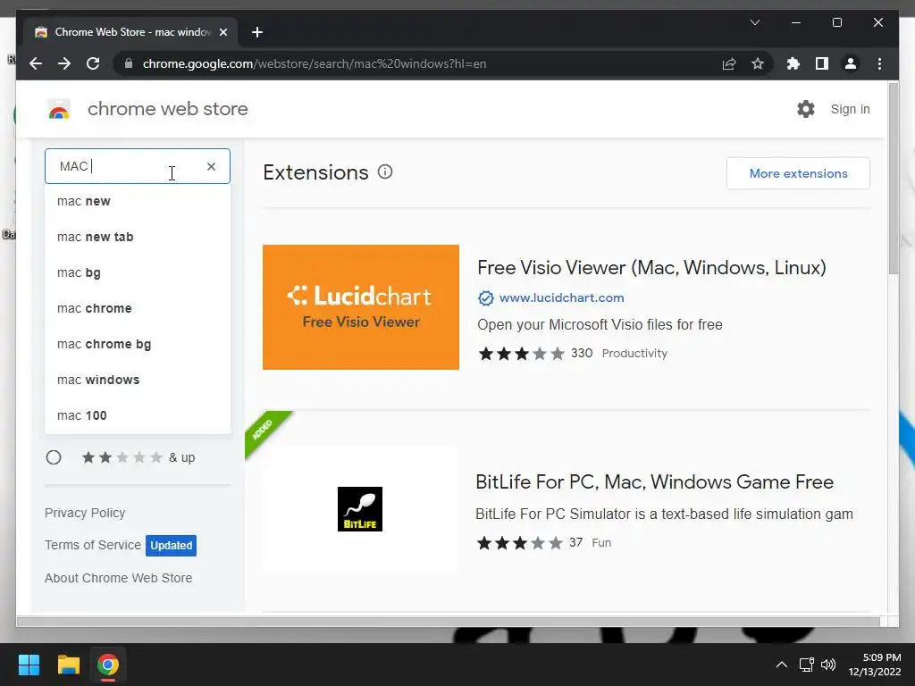
Task: Go back to the previous page
Action: coord(36,63)
